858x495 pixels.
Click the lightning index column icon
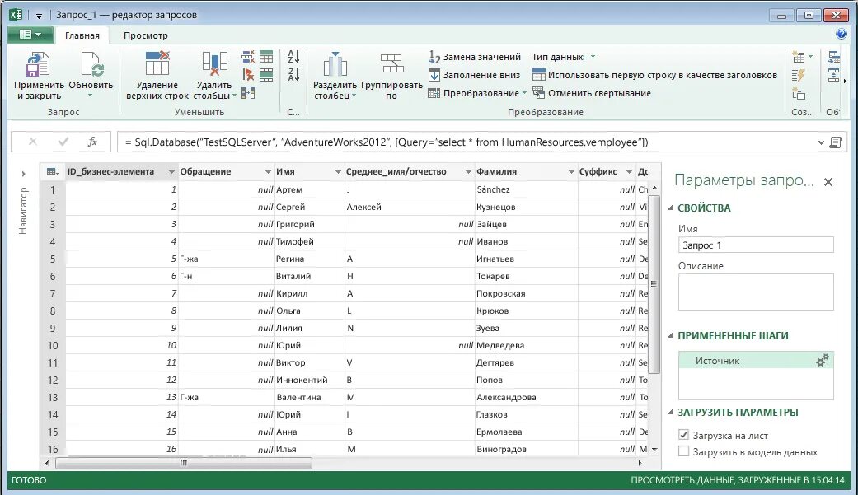tap(799, 75)
